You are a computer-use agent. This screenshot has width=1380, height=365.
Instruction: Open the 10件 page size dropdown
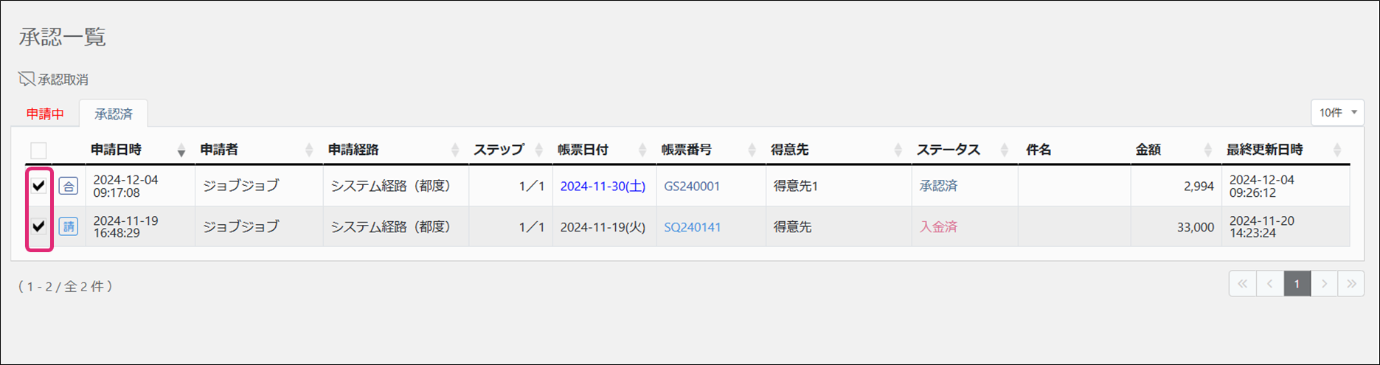(x=1337, y=113)
